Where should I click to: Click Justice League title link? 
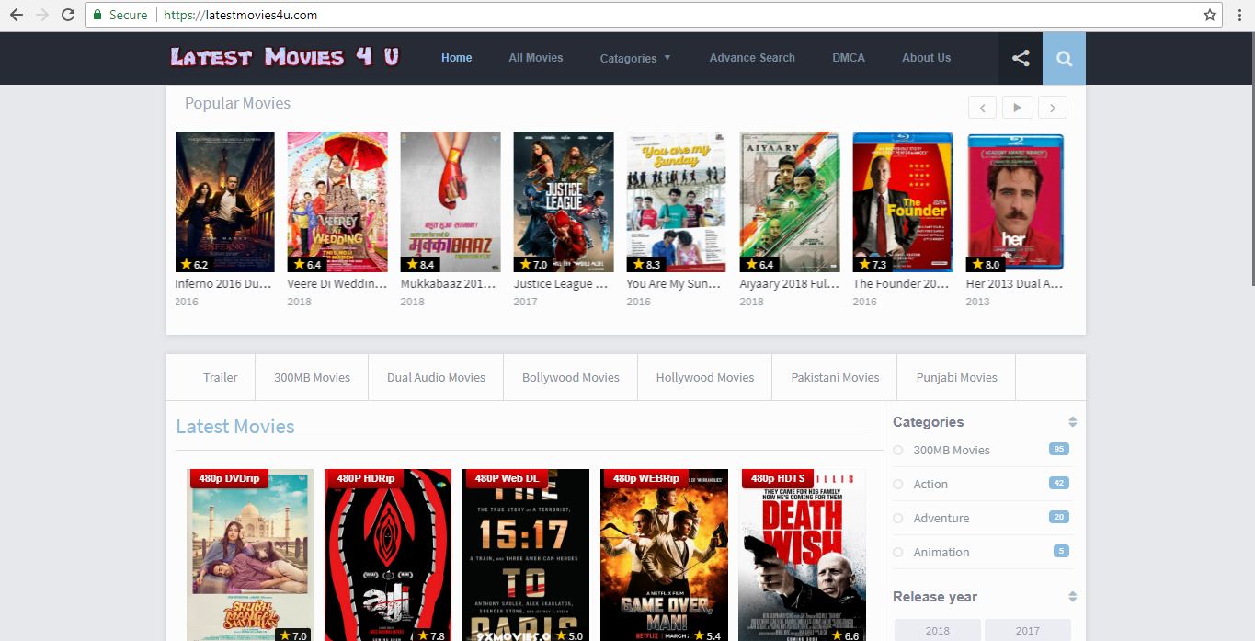click(x=561, y=284)
